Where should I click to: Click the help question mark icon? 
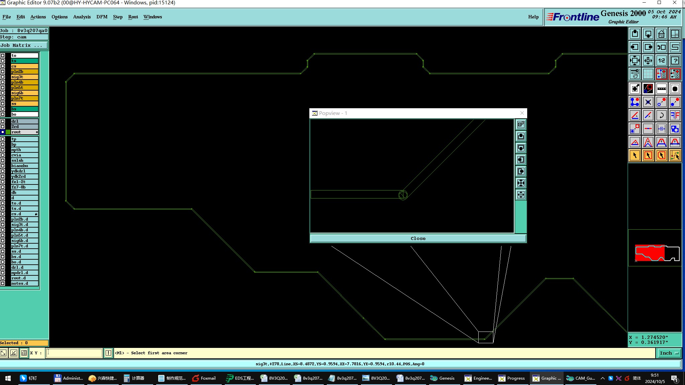click(675, 60)
